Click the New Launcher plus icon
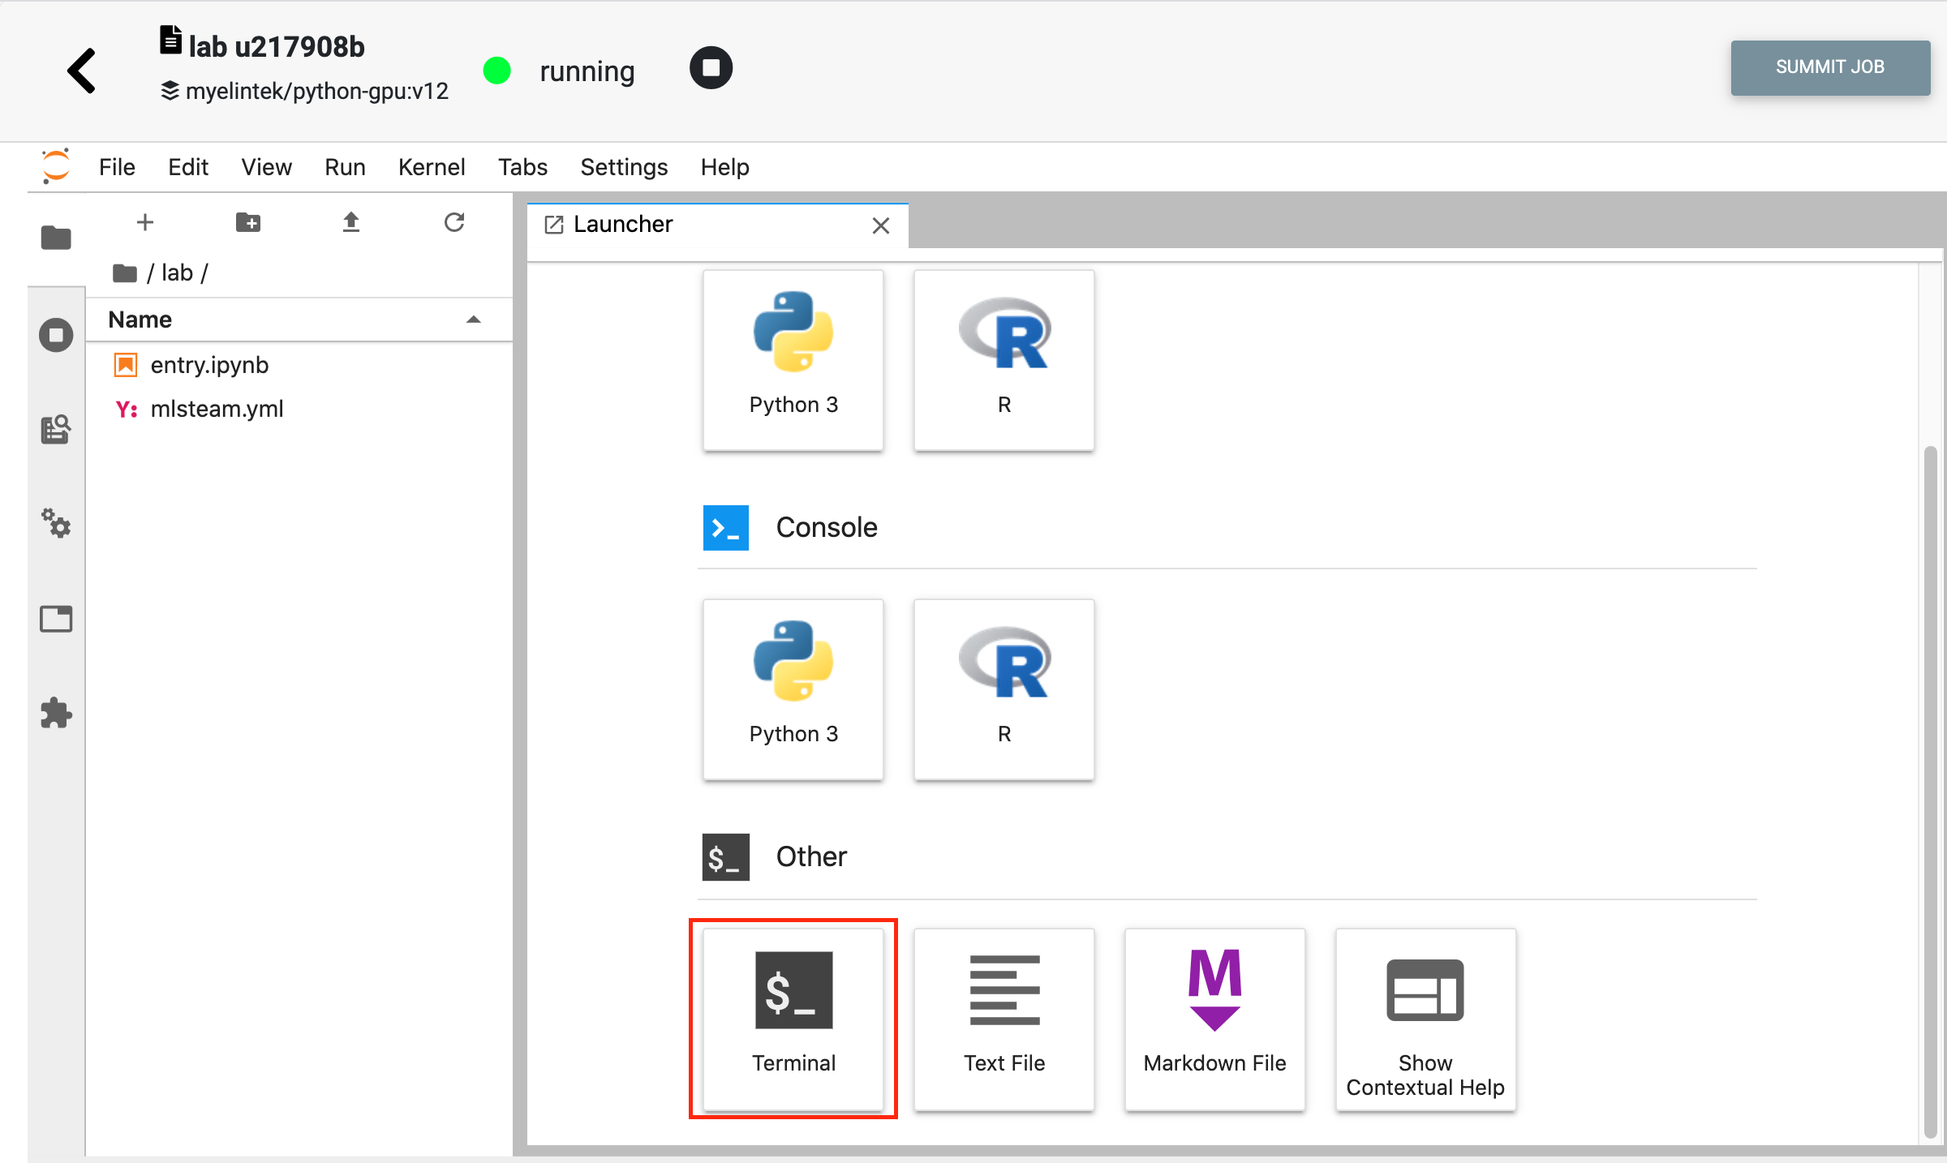 [145, 222]
